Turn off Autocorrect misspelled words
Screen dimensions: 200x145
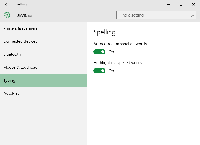click(99, 52)
